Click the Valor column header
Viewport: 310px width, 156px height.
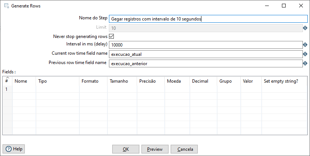click(x=251, y=81)
